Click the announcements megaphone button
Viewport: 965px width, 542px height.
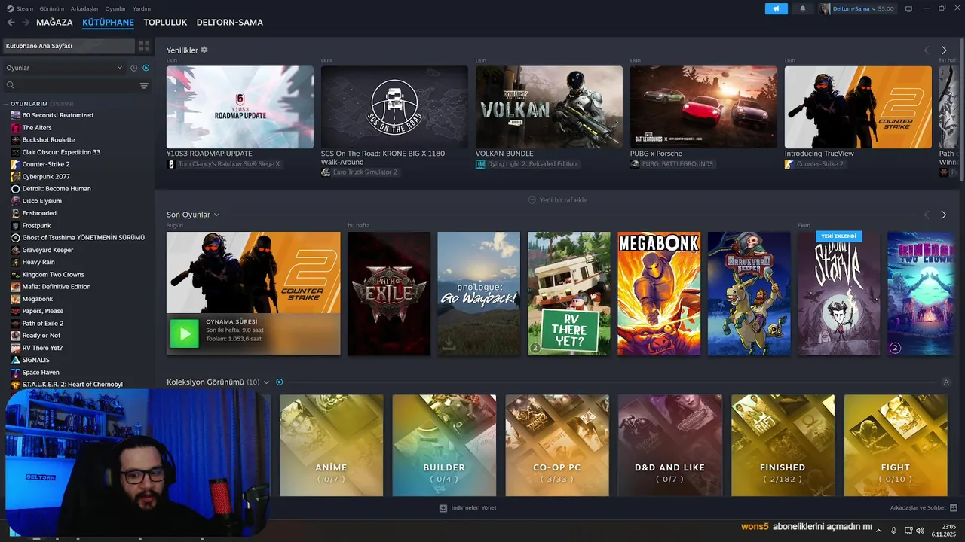tap(776, 8)
